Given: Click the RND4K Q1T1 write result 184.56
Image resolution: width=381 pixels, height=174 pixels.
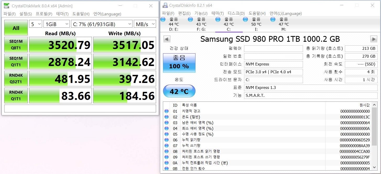Looking at the screenshot, I should [x=125, y=95].
